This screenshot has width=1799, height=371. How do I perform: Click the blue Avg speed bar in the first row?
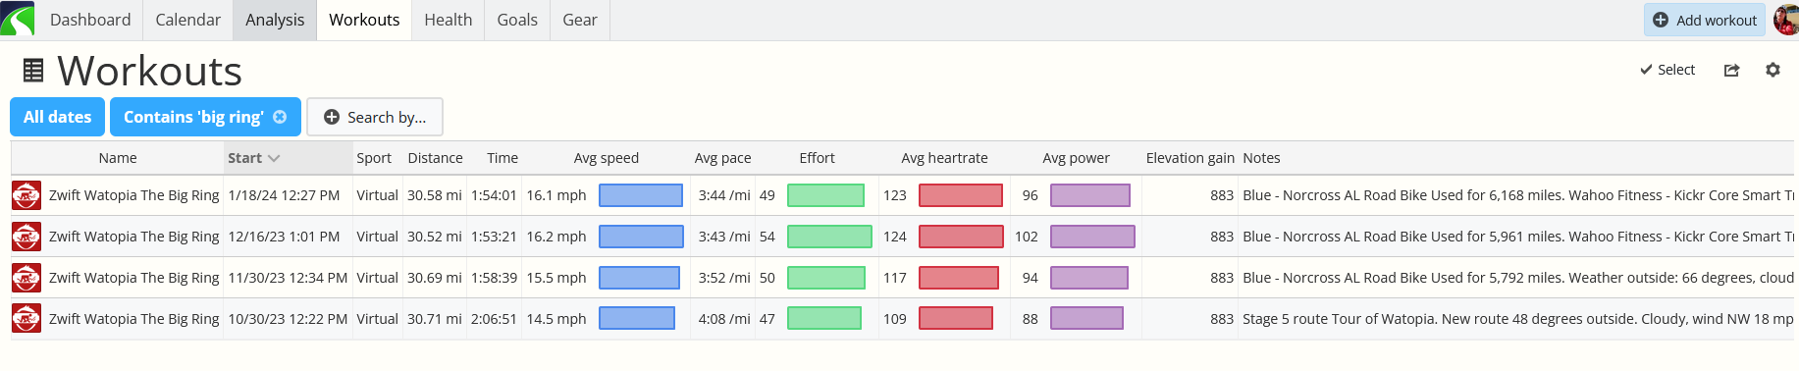641,195
